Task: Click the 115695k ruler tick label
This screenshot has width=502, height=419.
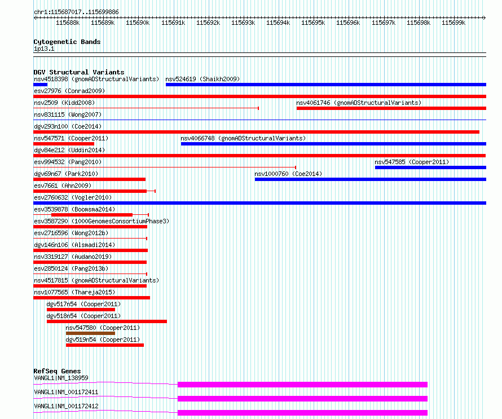Action: click(x=313, y=23)
